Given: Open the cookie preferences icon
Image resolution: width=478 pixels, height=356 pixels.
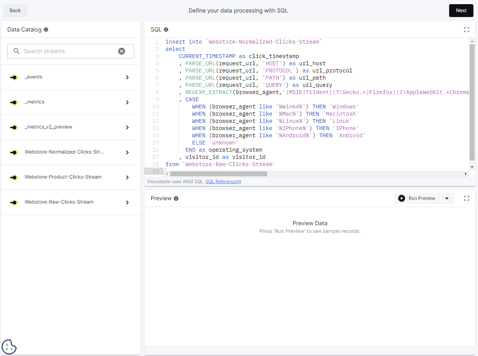Looking at the screenshot, I should tap(9, 347).
